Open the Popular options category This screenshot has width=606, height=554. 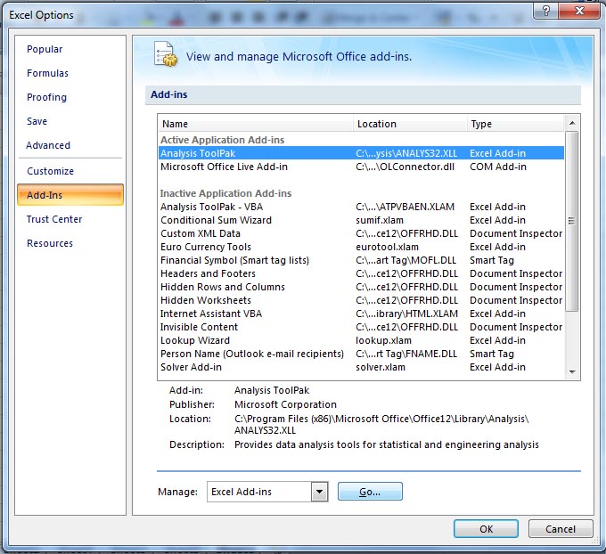[x=45, y=49]
